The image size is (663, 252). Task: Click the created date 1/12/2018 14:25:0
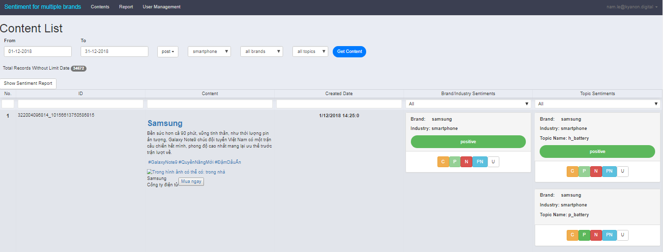[x=339, y=116]
